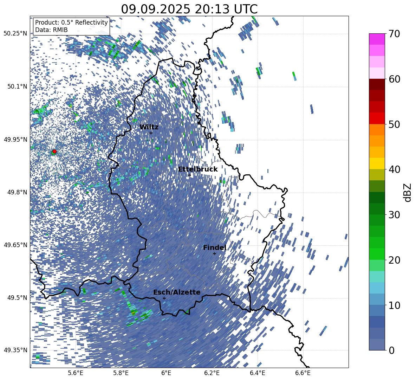Click the 49.35°N latitude label
The image size is (416, 380).
point(15,350)
